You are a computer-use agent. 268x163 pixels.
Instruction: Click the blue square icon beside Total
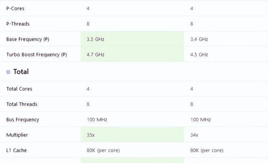(8, 72)
